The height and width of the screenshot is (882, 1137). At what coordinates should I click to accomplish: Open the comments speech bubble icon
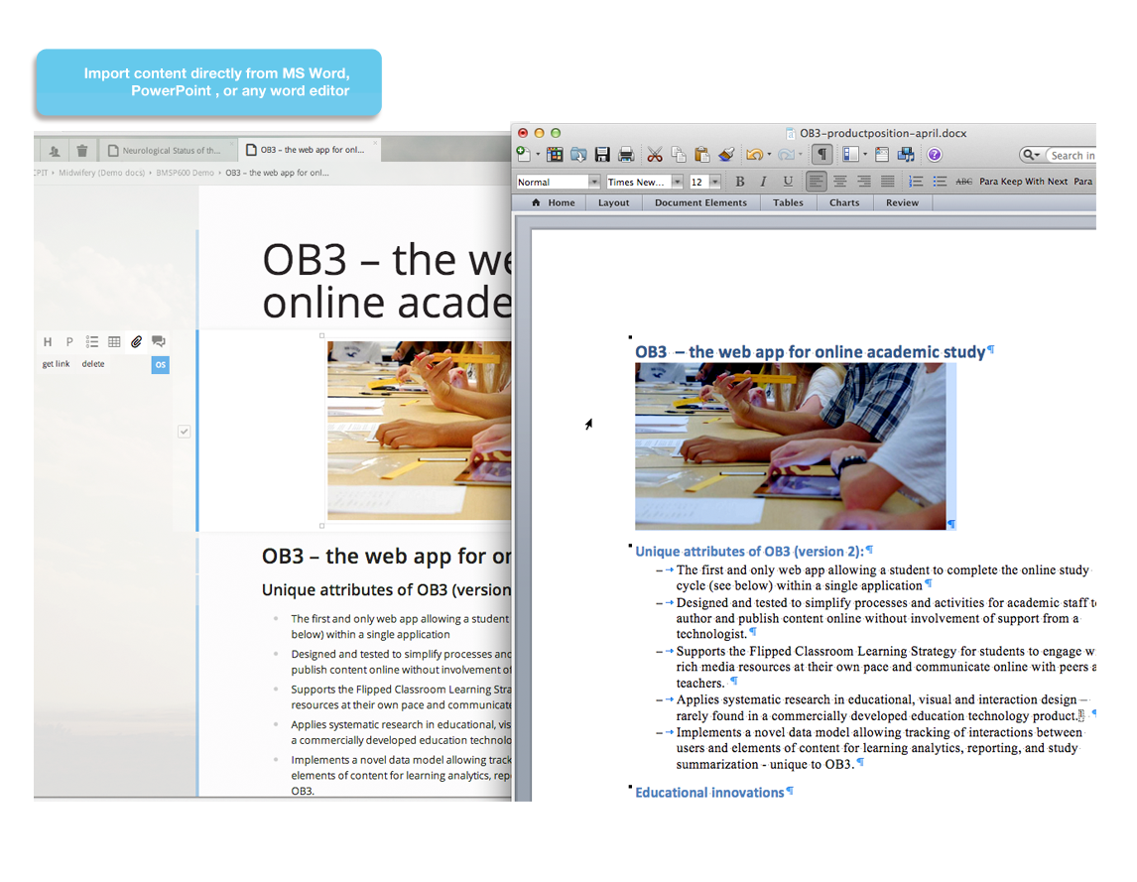pos(158,341)
